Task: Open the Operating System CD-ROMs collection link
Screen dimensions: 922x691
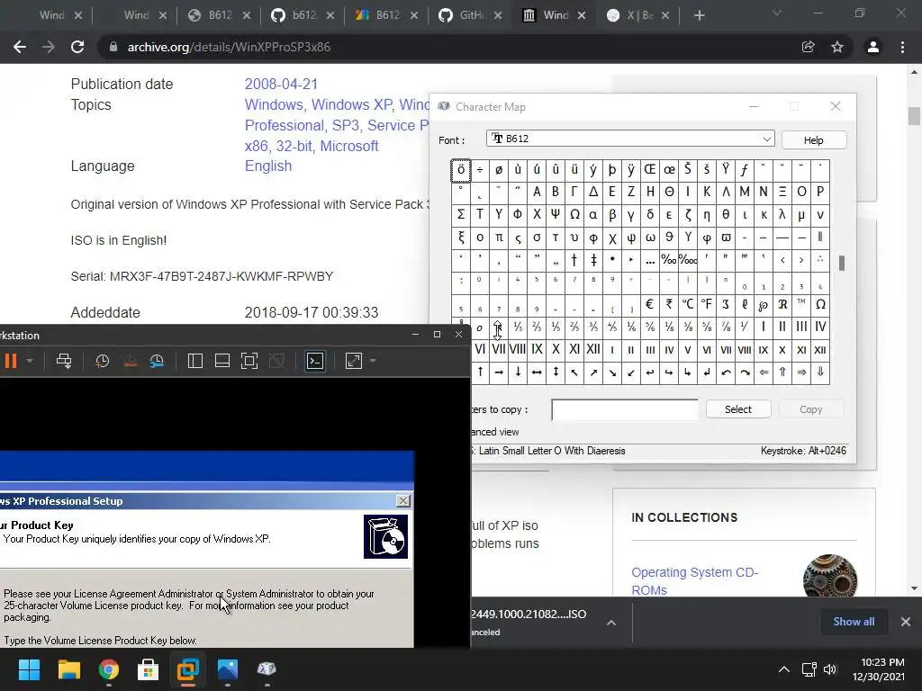Action: (694, 581)
